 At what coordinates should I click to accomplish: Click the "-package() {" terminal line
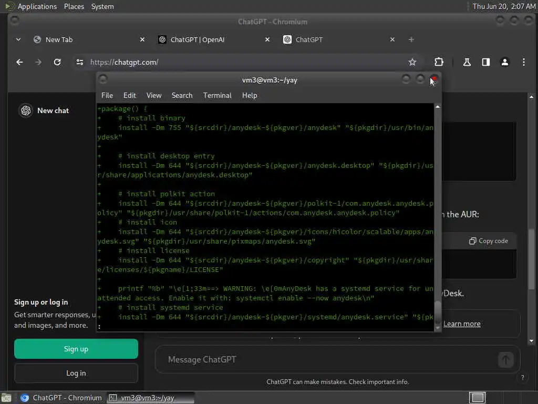click(x=122, y=109)
